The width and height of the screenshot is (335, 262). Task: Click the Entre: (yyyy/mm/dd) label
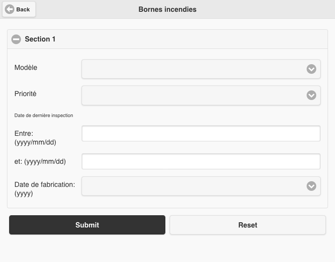(x=35, y=138)
